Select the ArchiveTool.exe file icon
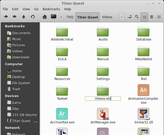Screen dimensions: 164x135 (x=62, y=114)
